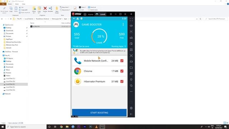Switch to the Share ribbon tab
The height and width of the screenshot is (129, 229).
[x=17, y=4]
